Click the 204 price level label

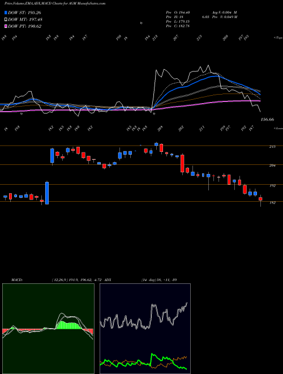tap(272, 165)
